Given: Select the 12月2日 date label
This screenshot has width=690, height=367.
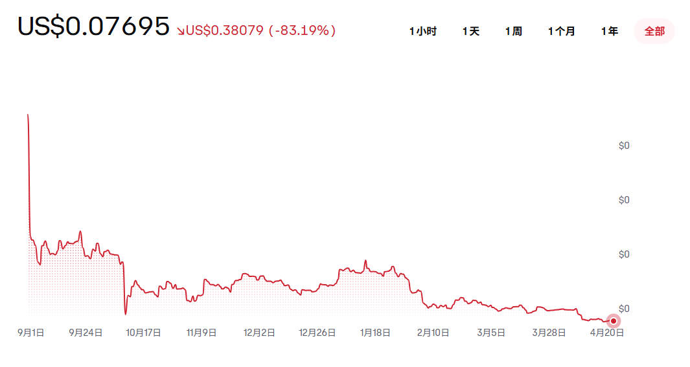Looking at the screenshot, I should click(259, 333).
